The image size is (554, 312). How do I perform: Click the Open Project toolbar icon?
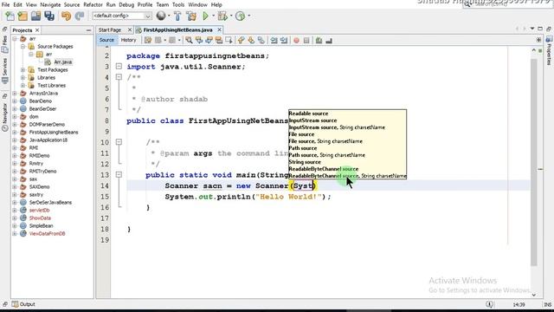[x=35, y=16]
